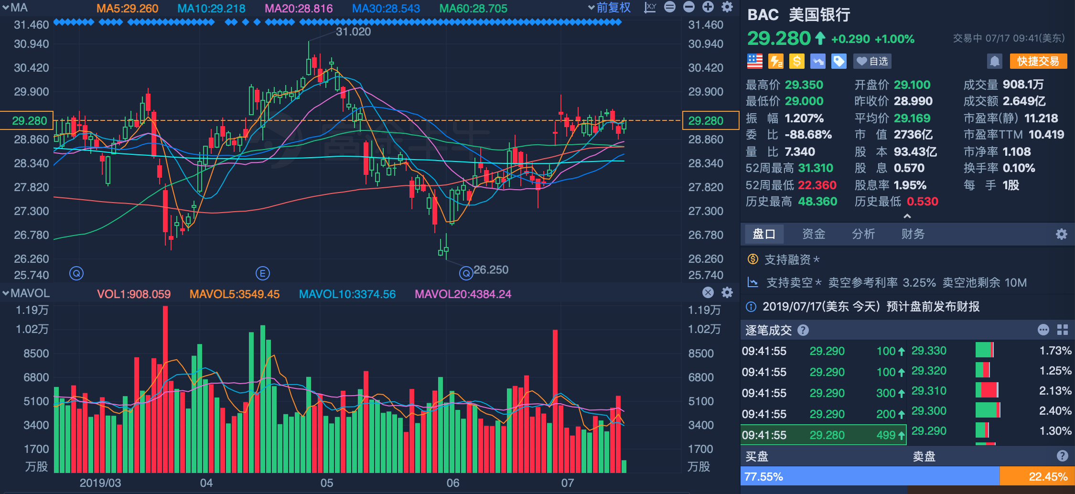The height and width of the screenshot is (494, 1075).
Task: Click the MA20:28.816 legend value
Action: (299, 9)
